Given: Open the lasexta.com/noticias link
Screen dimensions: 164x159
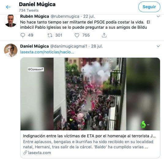Looking at the screenshot, I should coord(47,52).
